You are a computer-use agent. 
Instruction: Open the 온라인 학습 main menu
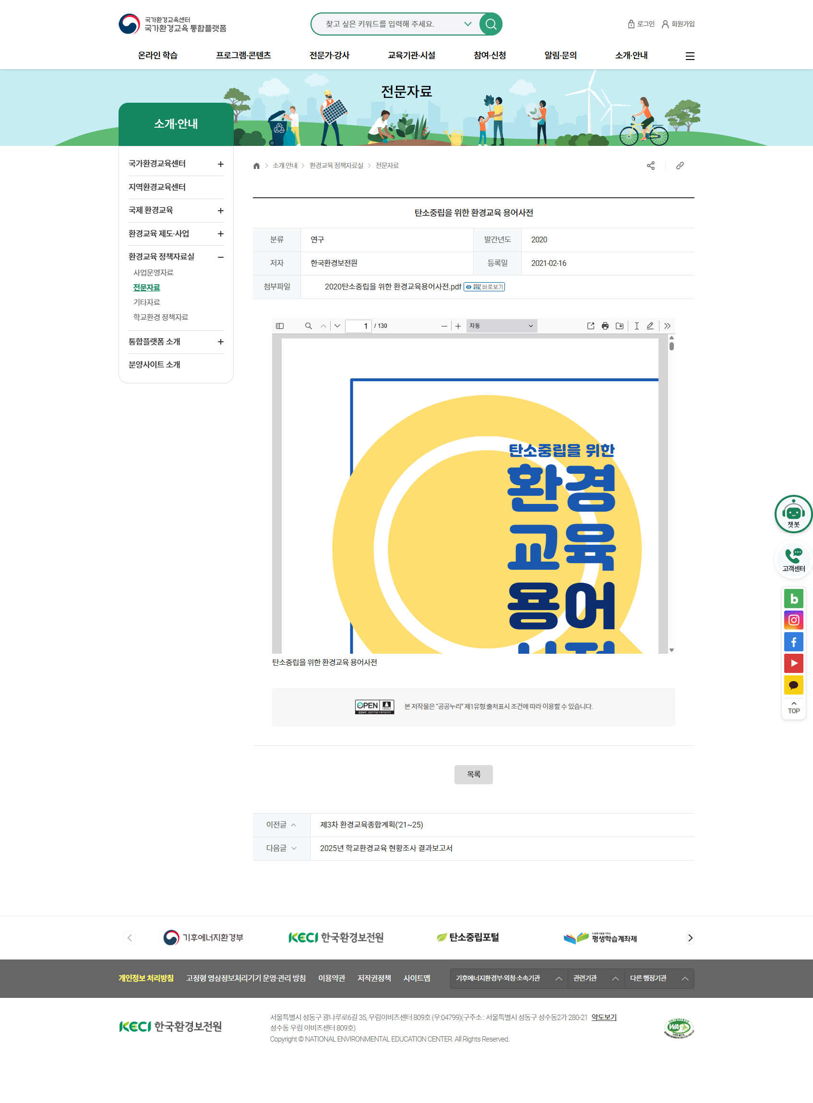(x=157, y=55)
